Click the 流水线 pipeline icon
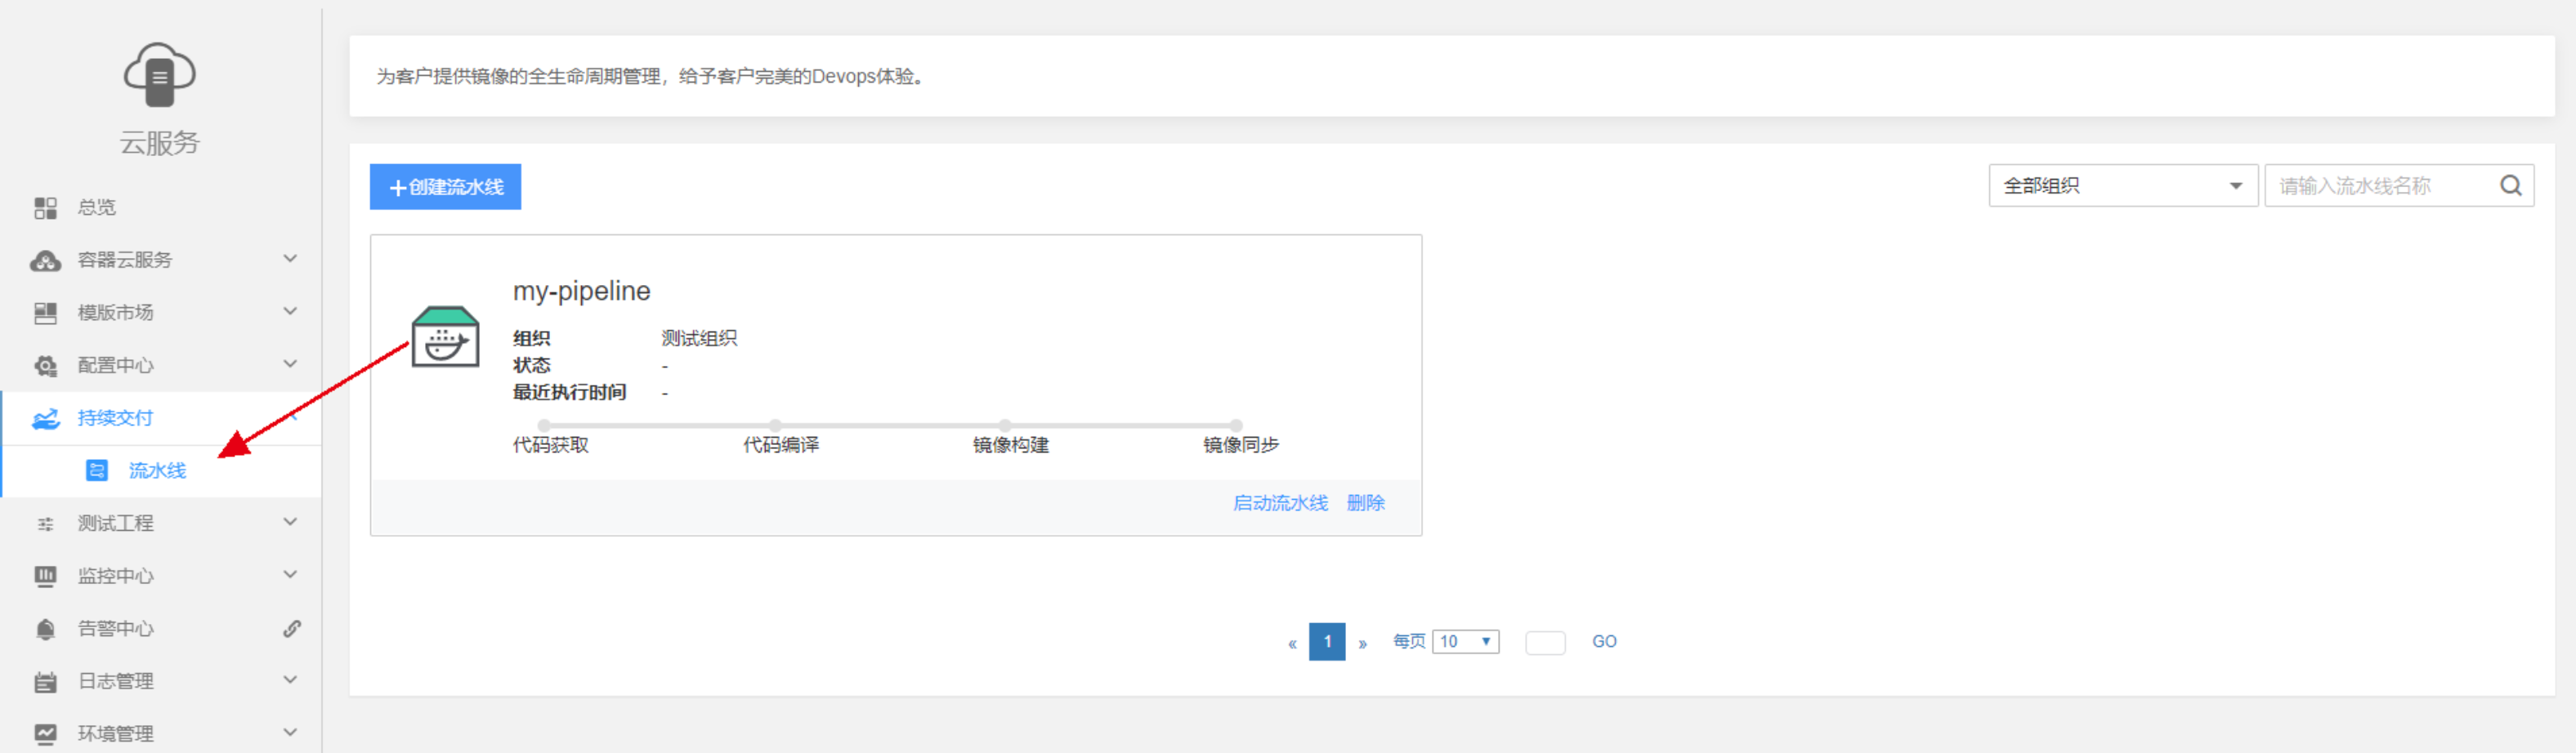The width and height of the screenshot is (2576, 753). point(97,470)
